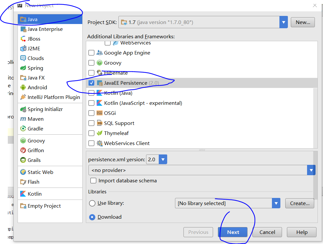Select the Griffon icon
This screenshot has height=244, width=323.
tap(23, 151)
